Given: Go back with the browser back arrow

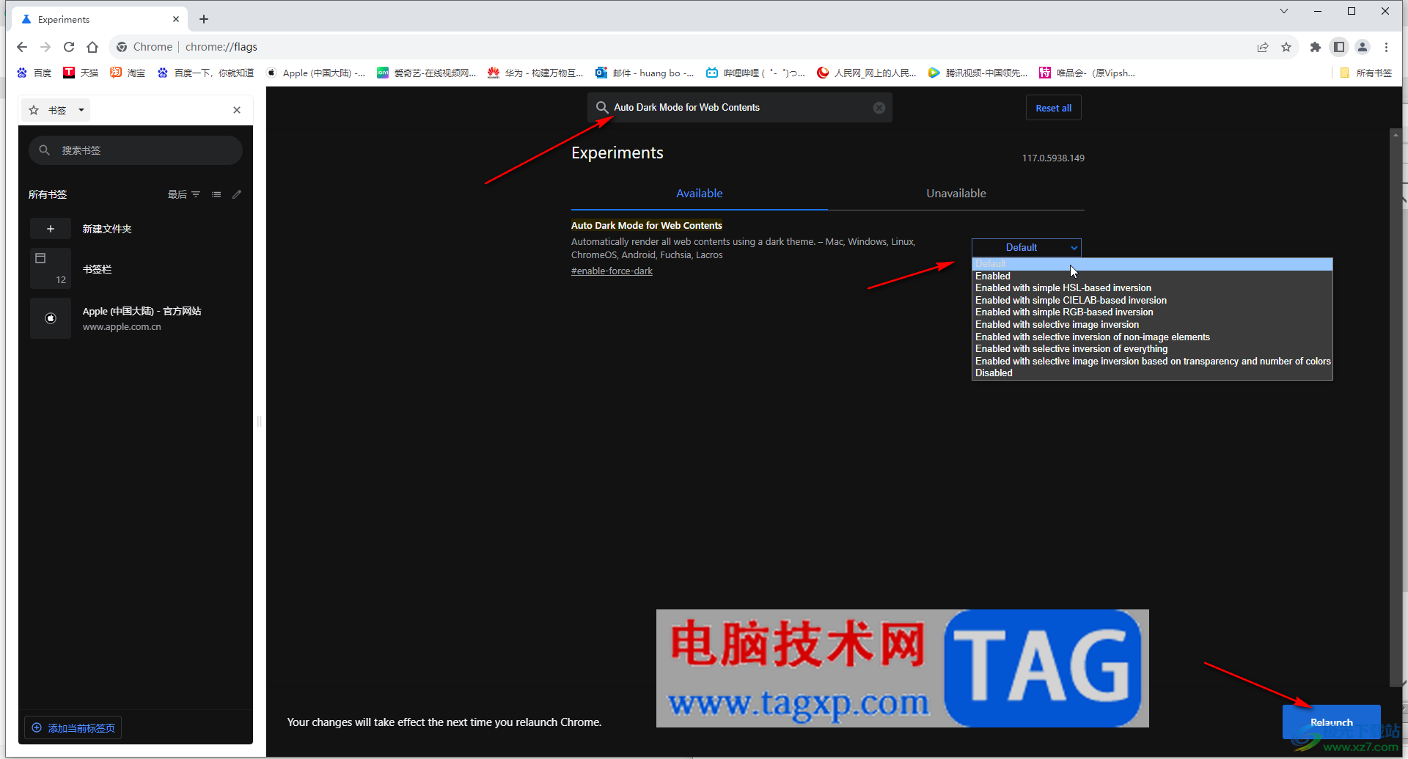Looking at the screenshot, I should [22, 47].
